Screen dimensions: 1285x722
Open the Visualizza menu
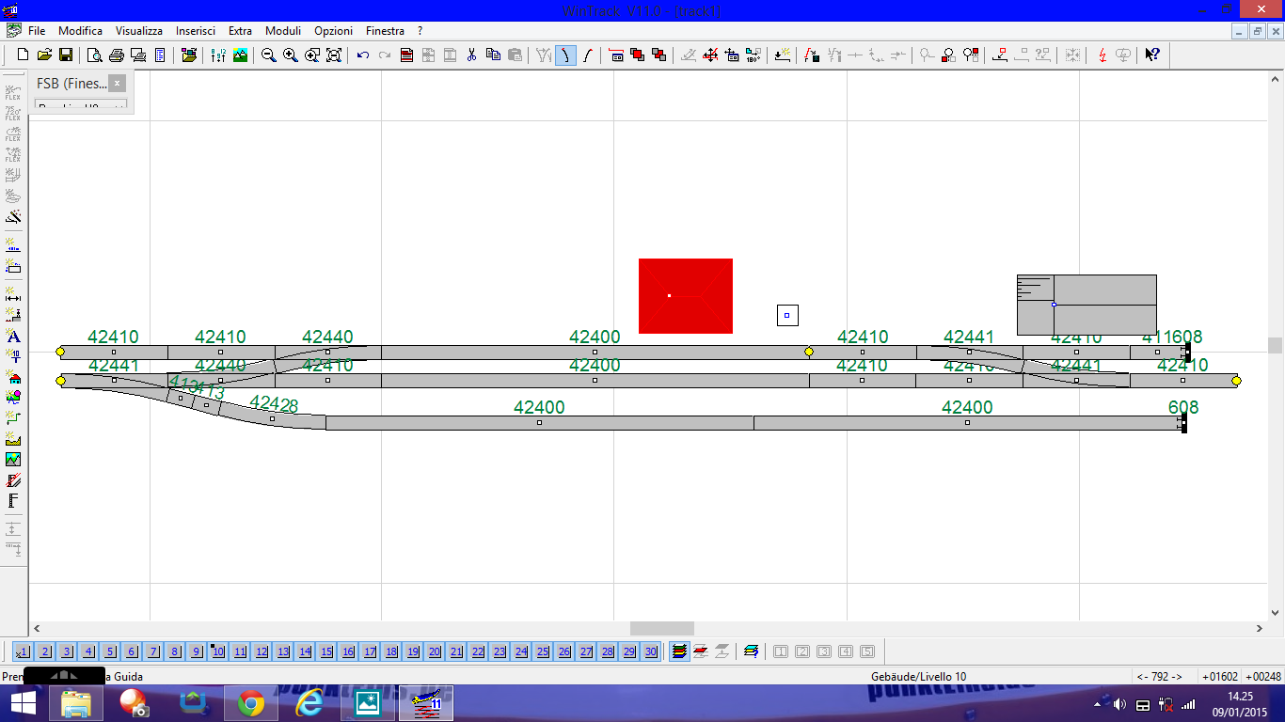tap(139, 31)
